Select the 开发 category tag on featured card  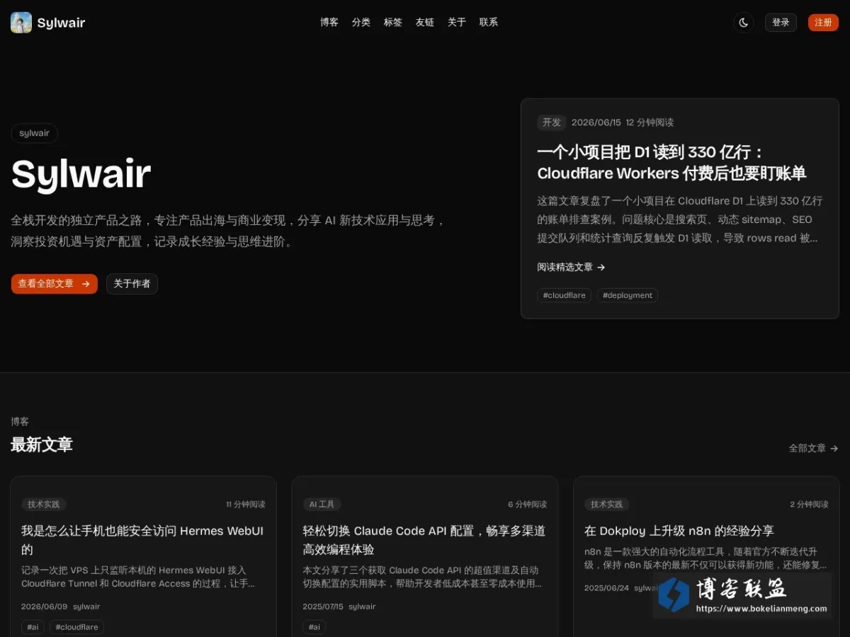click(552, 122)
